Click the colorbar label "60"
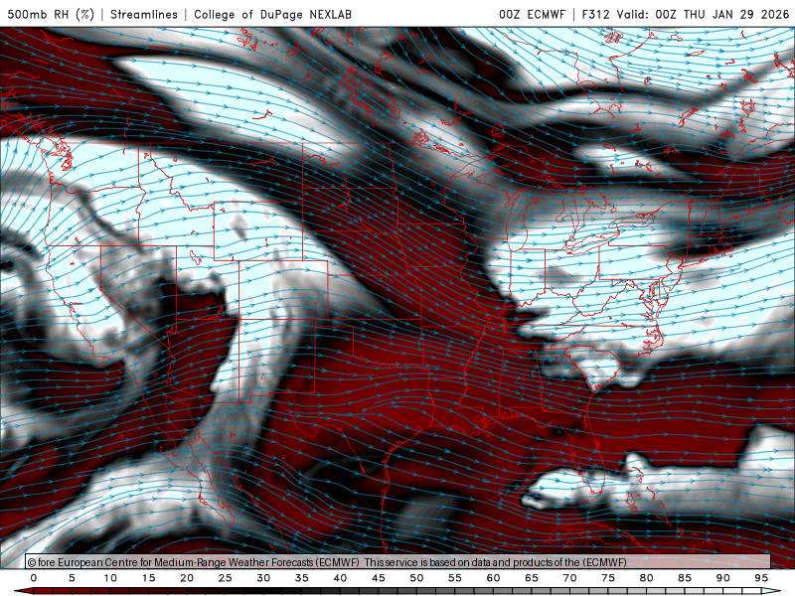Image resolution: width=795 pixels, height=596 pixels. 493,578
